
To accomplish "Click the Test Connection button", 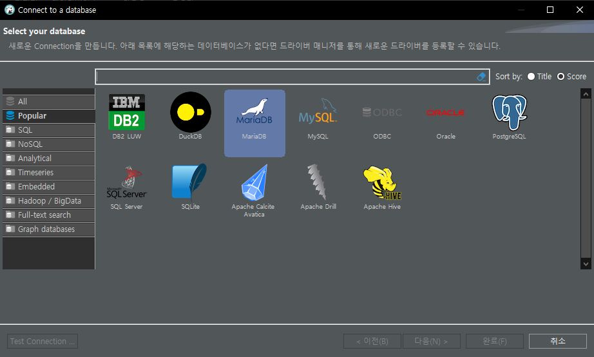I will point(43,341).
